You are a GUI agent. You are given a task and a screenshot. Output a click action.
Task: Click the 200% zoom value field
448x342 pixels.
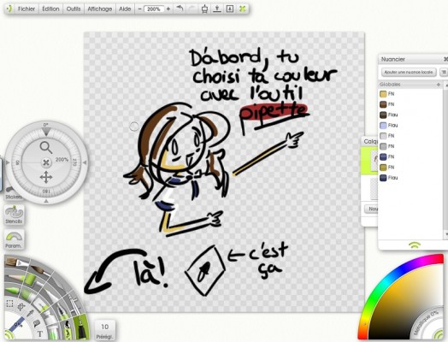pyautogui.click(x=154, y=9)
